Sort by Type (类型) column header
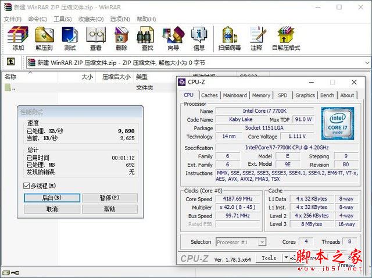372x278 pixels. (155, 77)
